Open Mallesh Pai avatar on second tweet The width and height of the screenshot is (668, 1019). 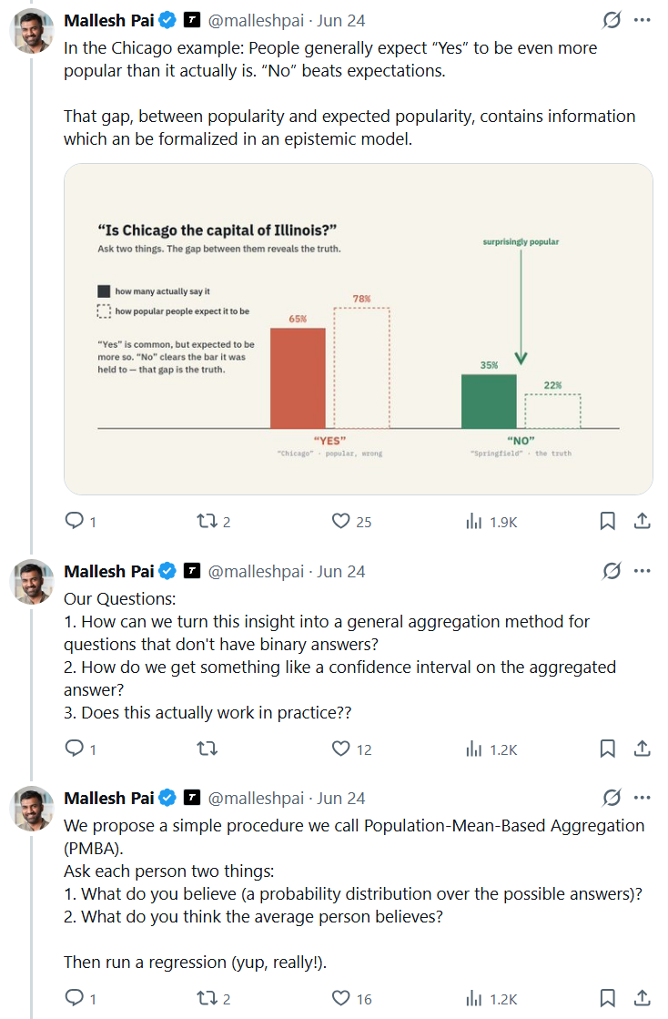[x=32, y=582]
